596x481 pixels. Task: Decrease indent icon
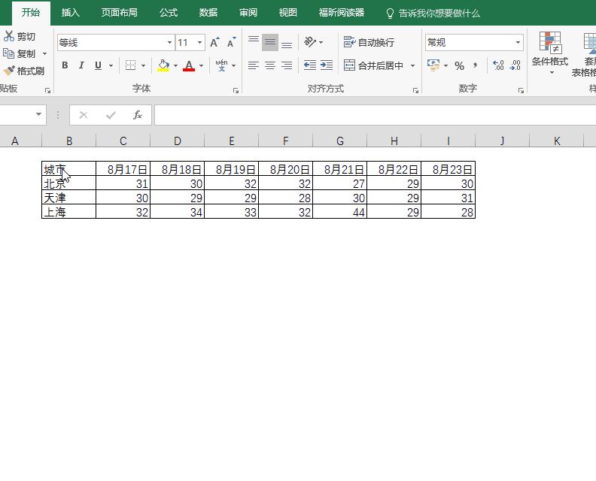310,65
